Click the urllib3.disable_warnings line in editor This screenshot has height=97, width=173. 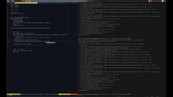(30, 28)
